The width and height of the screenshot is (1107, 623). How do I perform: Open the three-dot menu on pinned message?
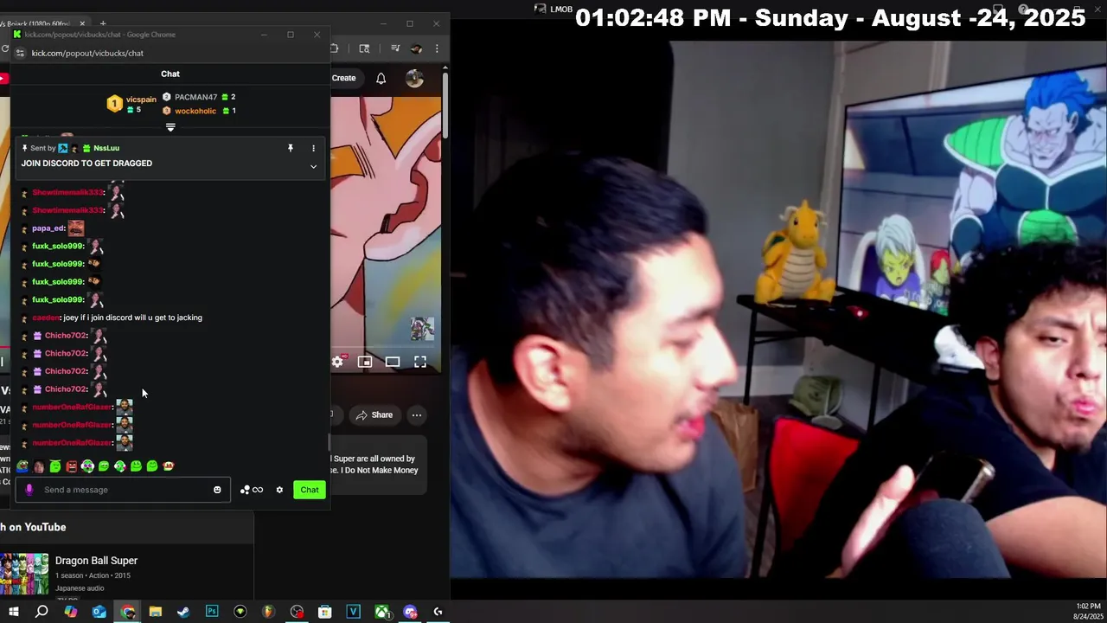[313, 148]
